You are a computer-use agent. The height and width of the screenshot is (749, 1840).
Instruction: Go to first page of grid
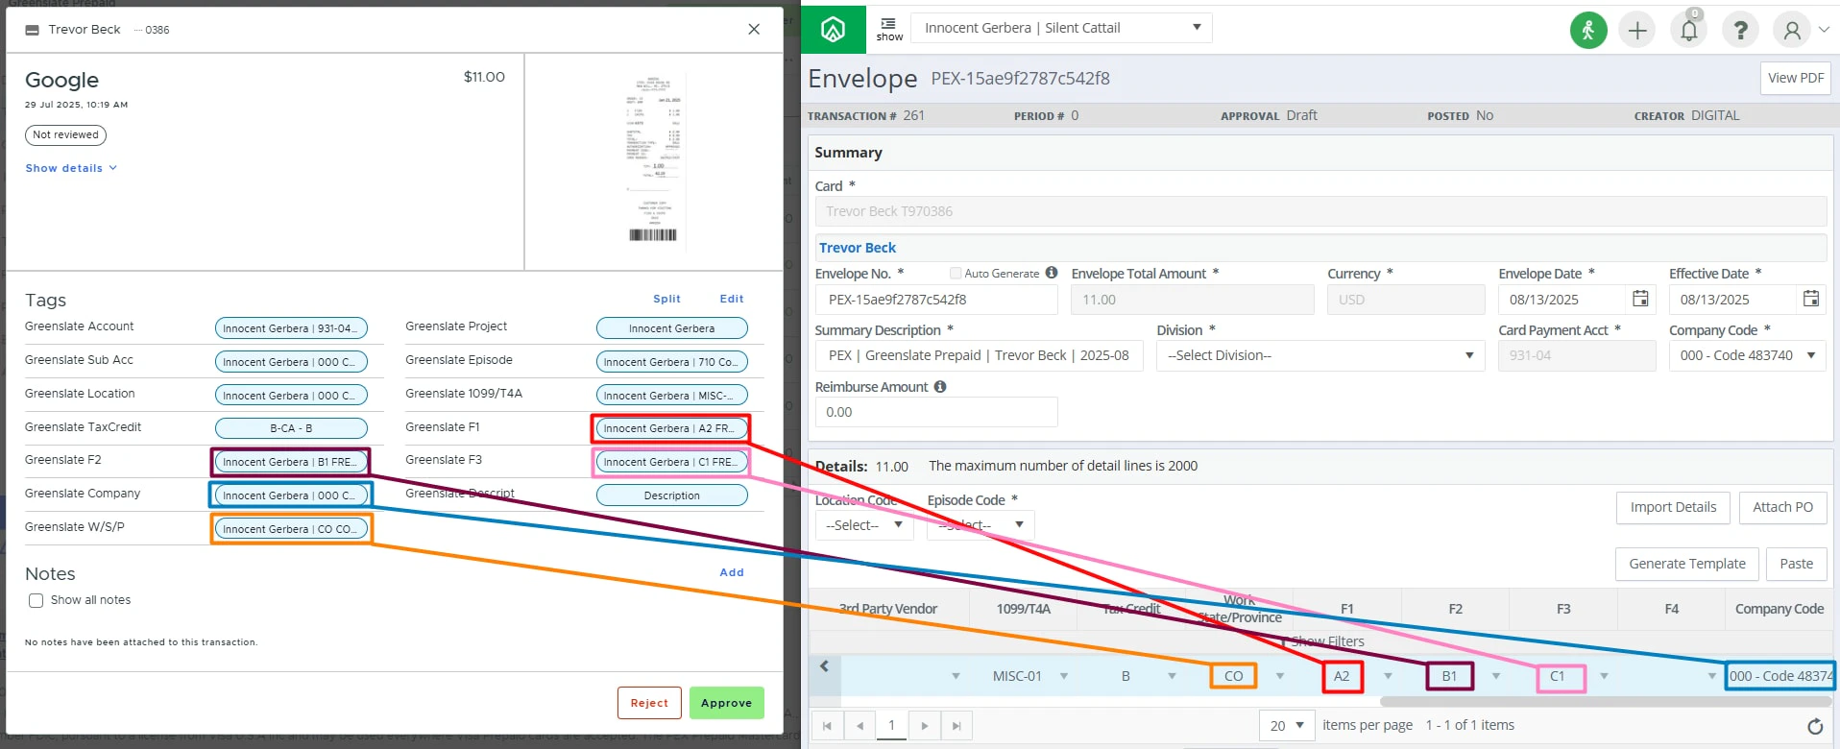click(x=827, y=725)
